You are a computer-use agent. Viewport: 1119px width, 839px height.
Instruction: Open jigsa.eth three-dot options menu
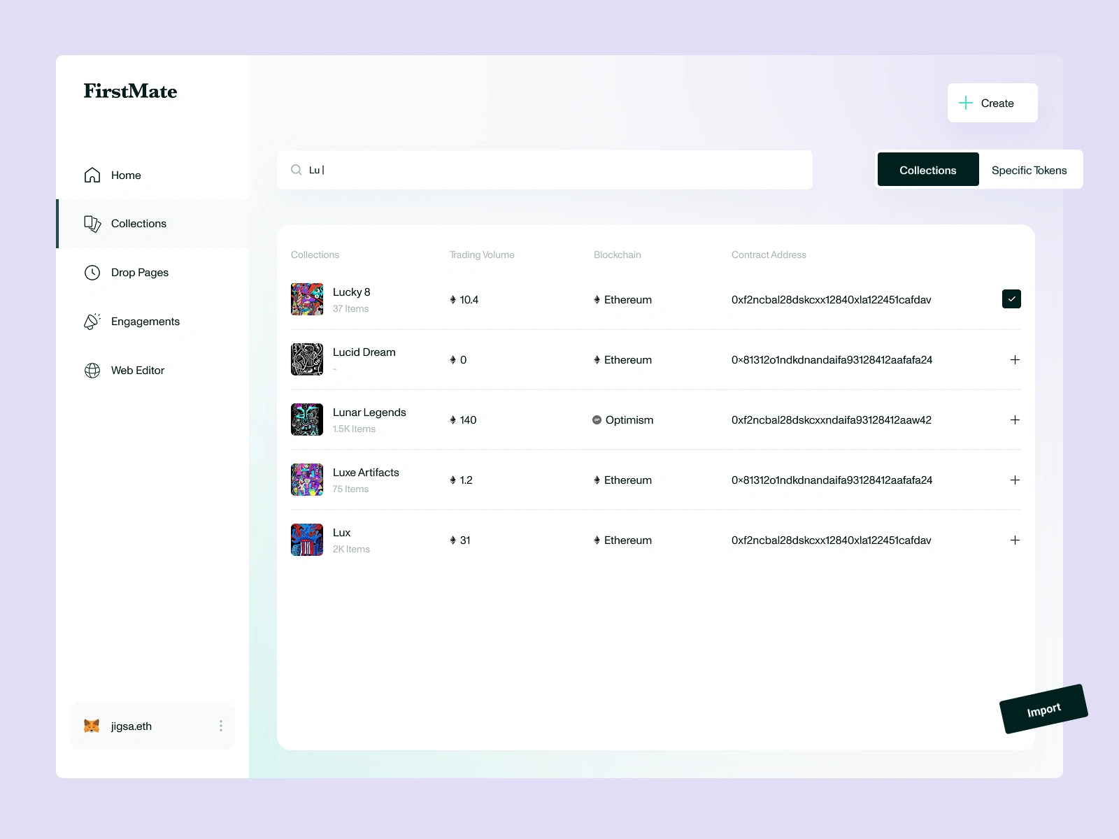pos(221,726)
